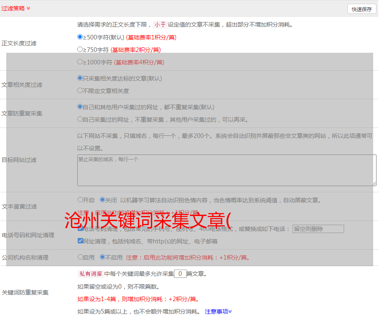Click the 禁止采集的域名 textarea

click(226, 170)
